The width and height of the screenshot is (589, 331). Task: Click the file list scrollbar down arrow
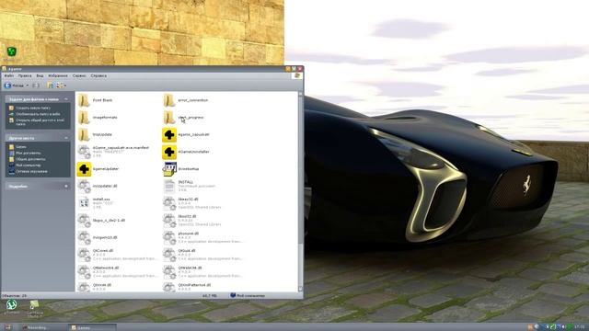(300, 290)
